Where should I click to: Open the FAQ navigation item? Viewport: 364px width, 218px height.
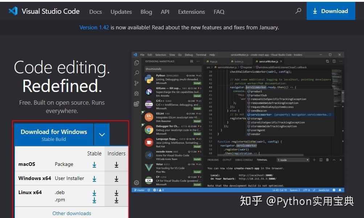[219, 12]
